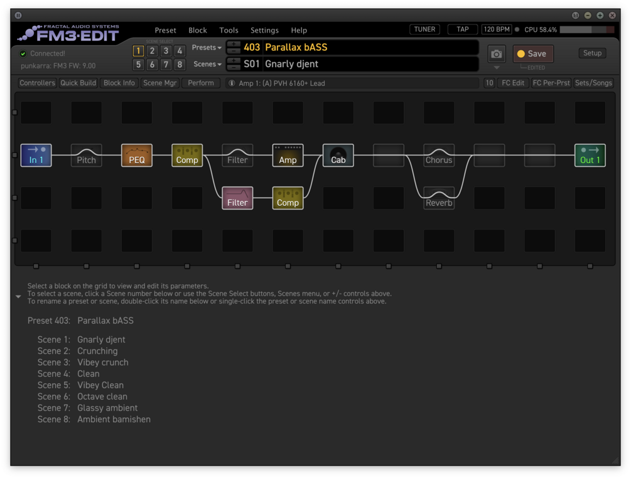This screenshot has height=478, width=631.
Task: Switch to scene 7
Action: pyautogui.click(x=166, y=65)
